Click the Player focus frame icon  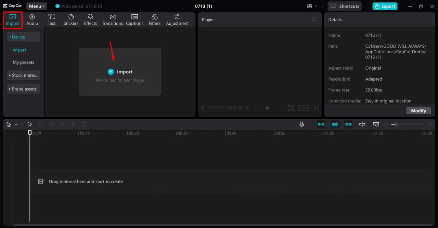(x=291, y=108)
